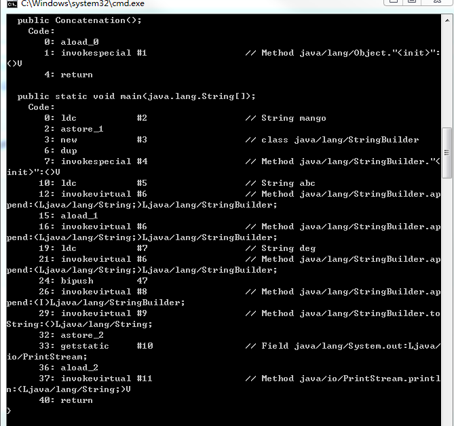This screenshot has width=454, height=426.
Task: Click 'public static void main(java.lang.String[]);' line
Action: pyautogui.click(x=136, y=96)
